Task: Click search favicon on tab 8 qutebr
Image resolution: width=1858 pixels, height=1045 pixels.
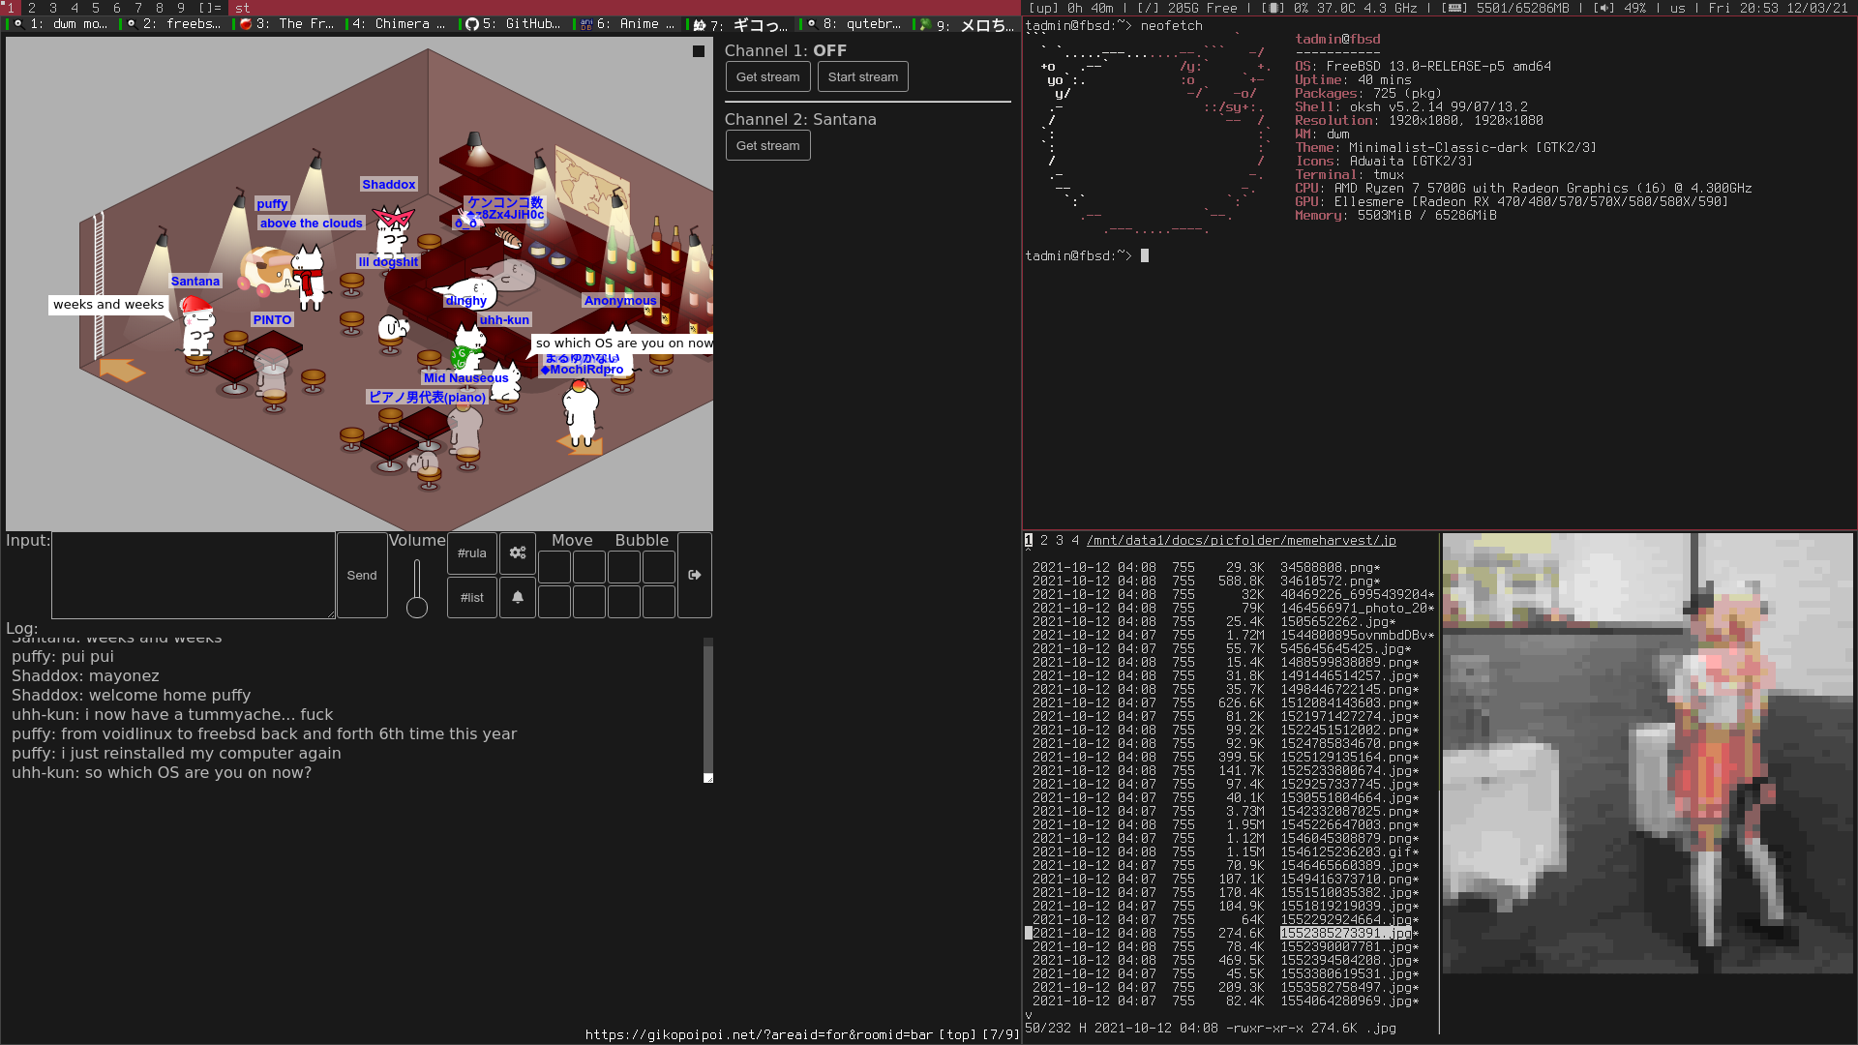Action: (813, 24)
